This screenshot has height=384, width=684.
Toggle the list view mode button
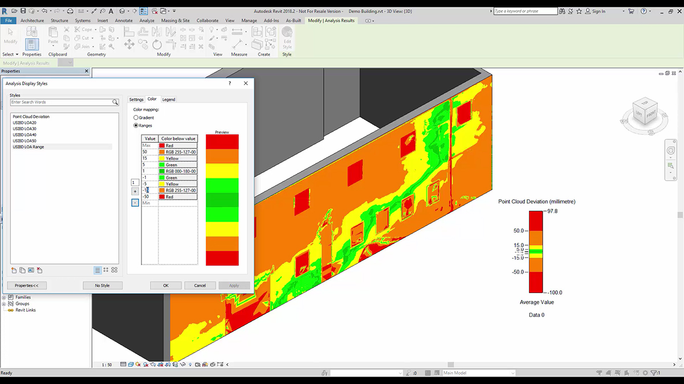(x=97, y=270)
